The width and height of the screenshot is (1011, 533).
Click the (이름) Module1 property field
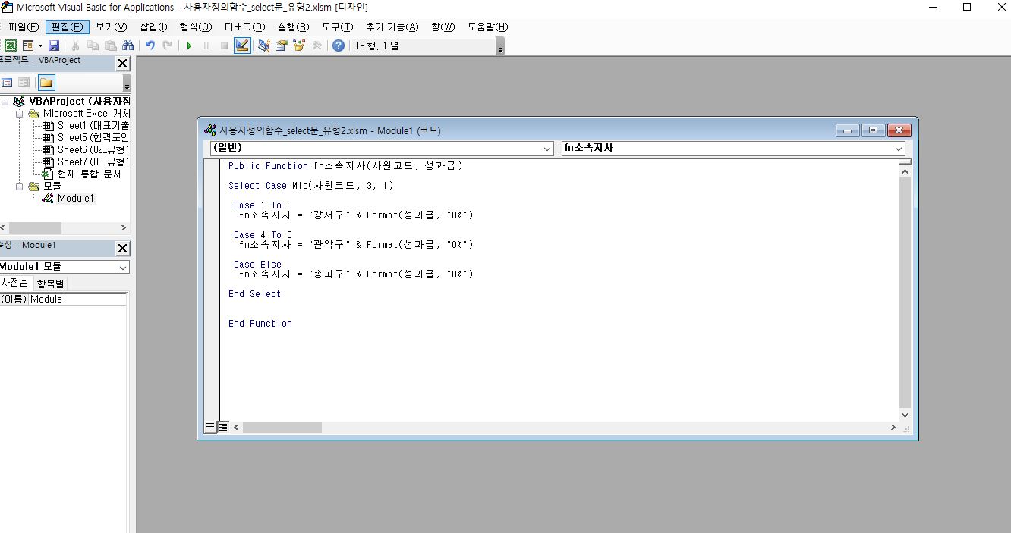point(77,299)
